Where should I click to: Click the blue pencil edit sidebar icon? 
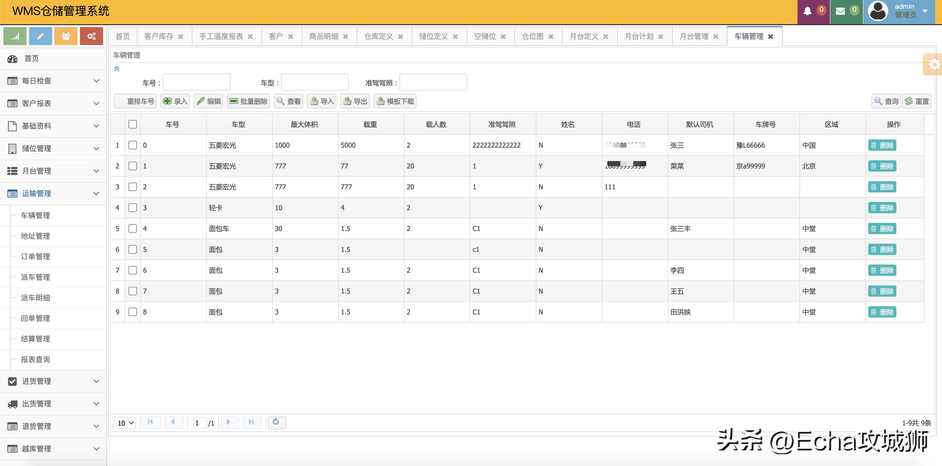pos(40,36)
